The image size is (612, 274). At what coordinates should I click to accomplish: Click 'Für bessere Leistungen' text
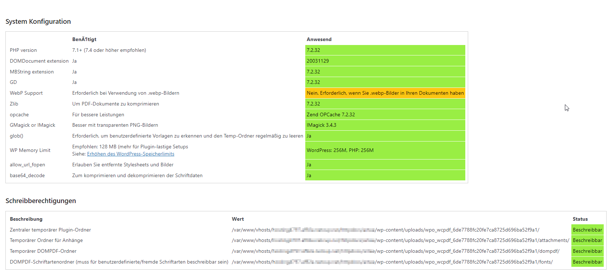click(x=98, y=114)
